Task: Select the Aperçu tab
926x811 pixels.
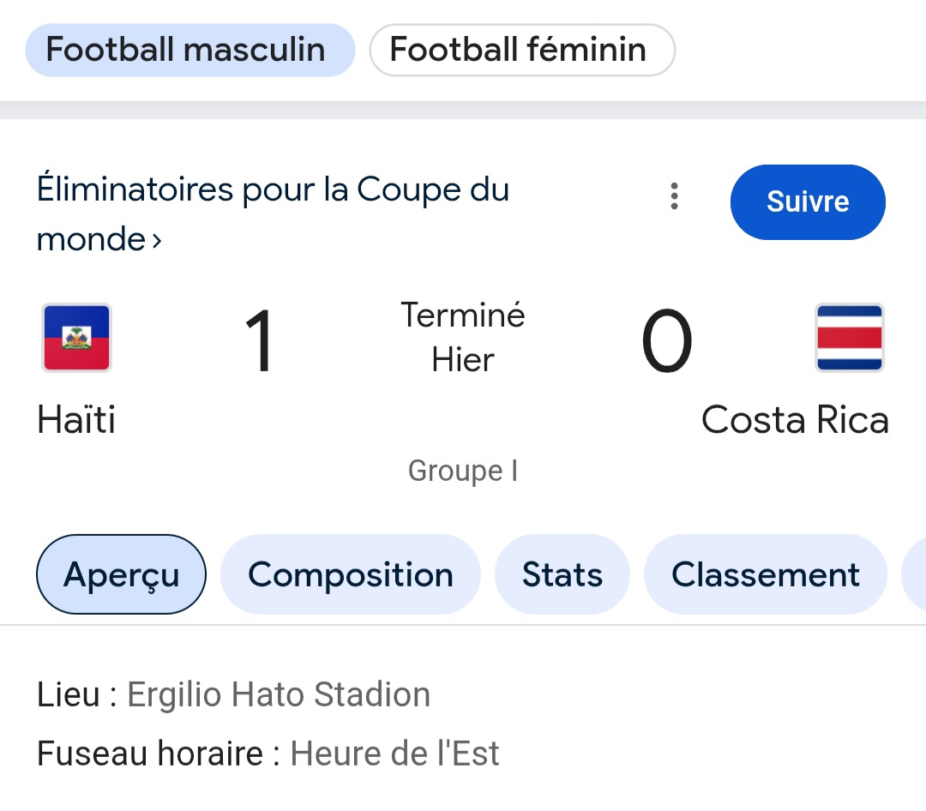Action: 121,574
